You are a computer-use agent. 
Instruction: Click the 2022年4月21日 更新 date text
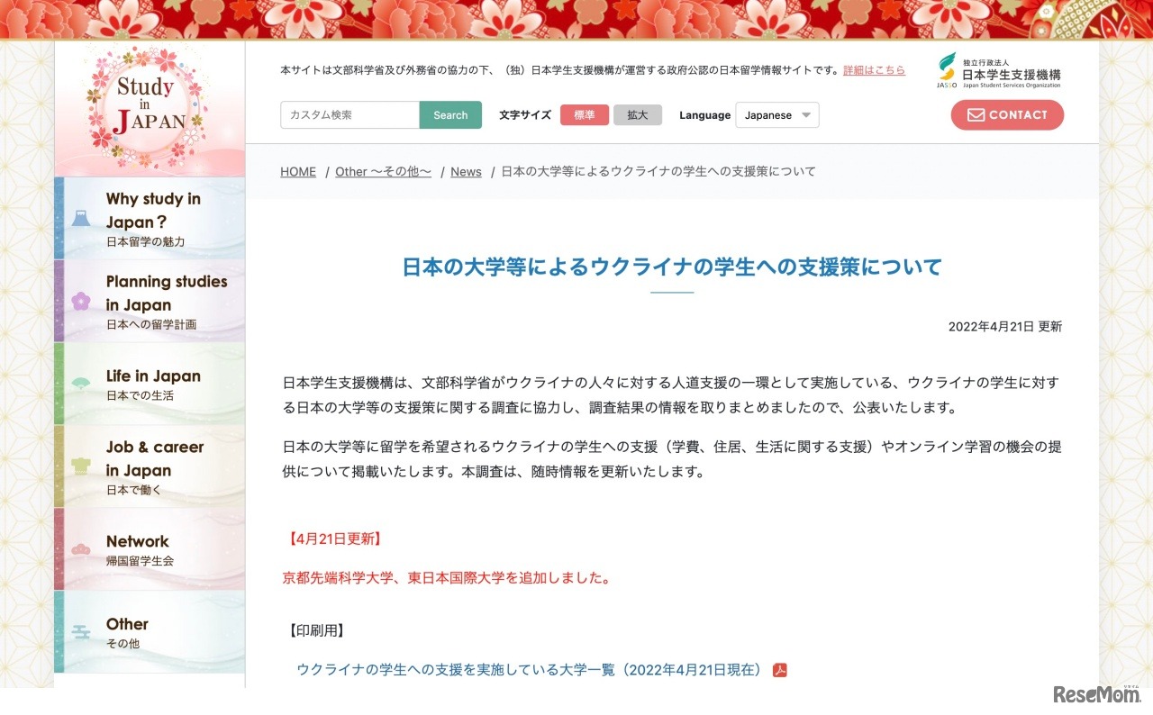[1005, 327]
